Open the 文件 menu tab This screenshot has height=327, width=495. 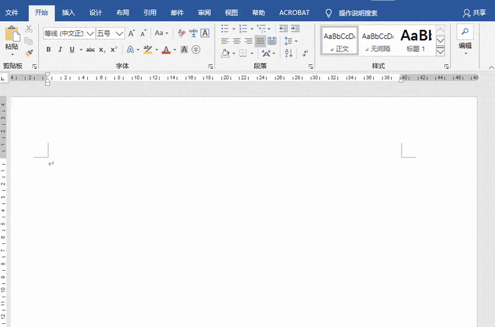(x=12, y=12)
